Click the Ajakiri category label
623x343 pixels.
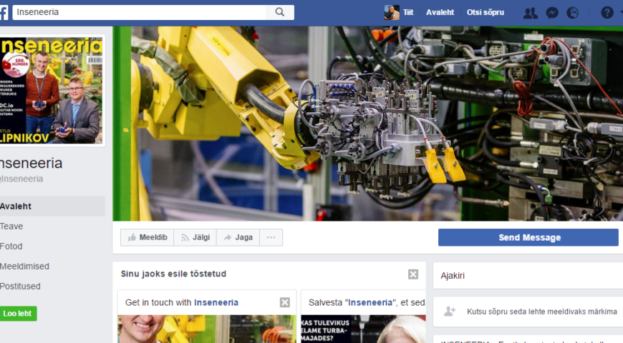pos(452,276)
